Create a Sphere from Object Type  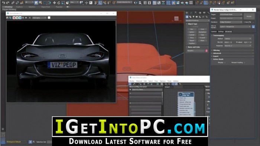point(192,32)
